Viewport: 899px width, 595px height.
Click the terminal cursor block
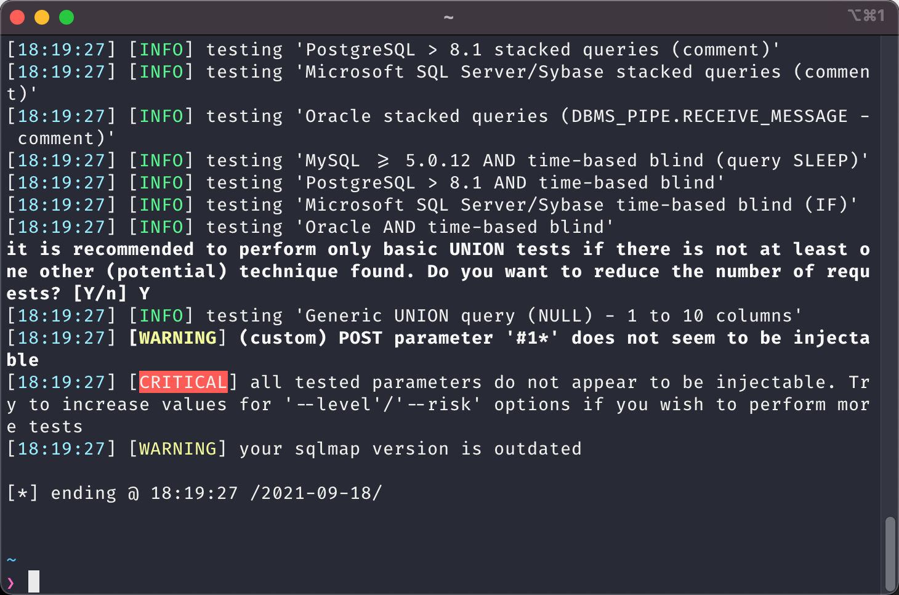pyautogui.click(x=34, y=581)
